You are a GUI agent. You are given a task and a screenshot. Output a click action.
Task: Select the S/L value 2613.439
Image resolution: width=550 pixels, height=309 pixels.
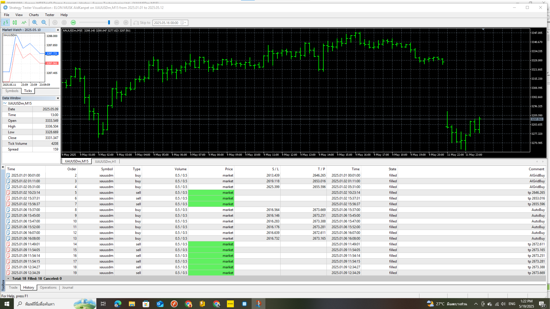pos(273,175)
